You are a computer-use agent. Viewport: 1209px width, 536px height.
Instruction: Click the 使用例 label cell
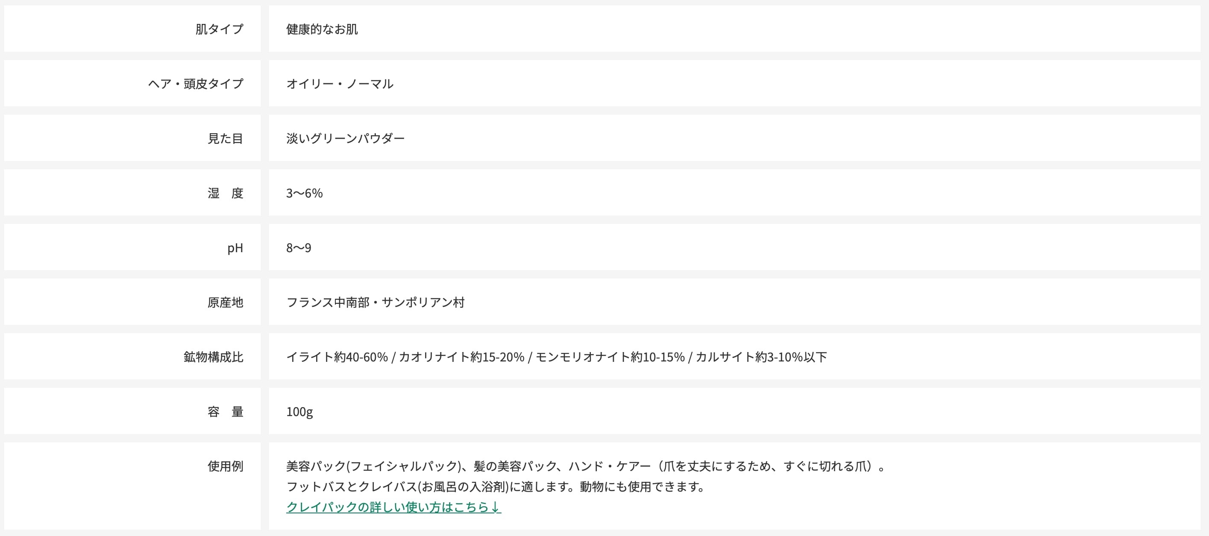pyautogui.click(x=225, y=466)
